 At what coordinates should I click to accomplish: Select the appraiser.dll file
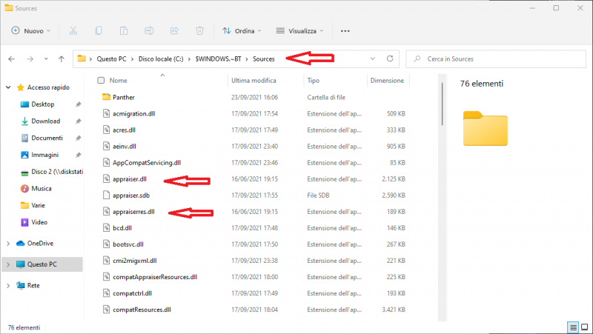tap(129, 179)
